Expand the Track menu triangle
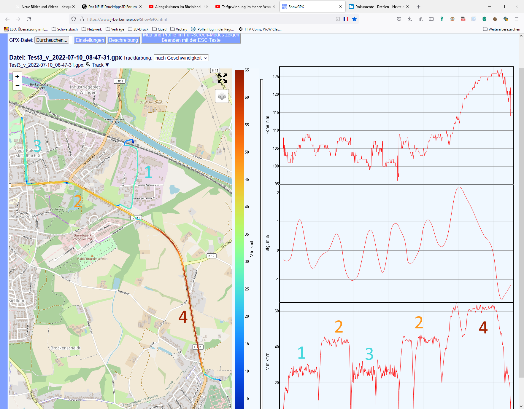The image size is (524, 409). pos(107,65)
